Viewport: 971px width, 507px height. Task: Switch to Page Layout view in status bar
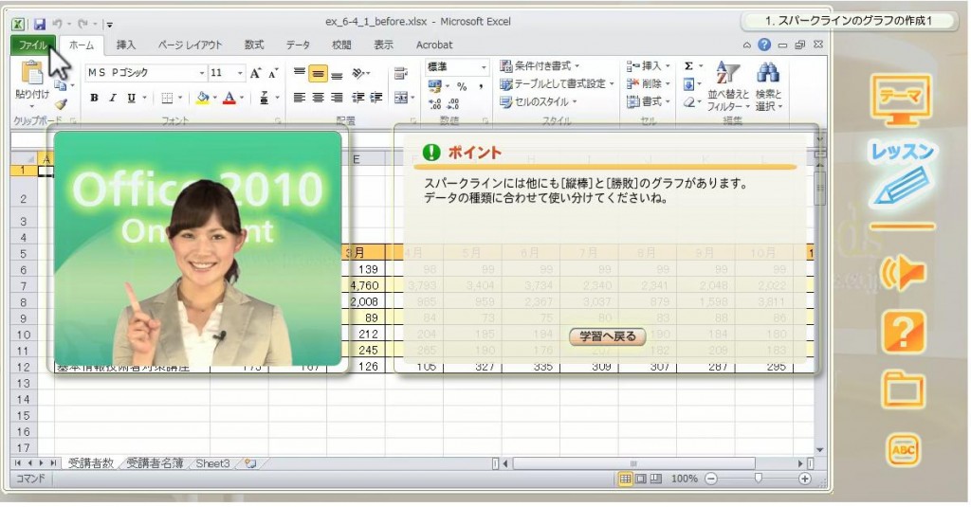coord(641,479)
